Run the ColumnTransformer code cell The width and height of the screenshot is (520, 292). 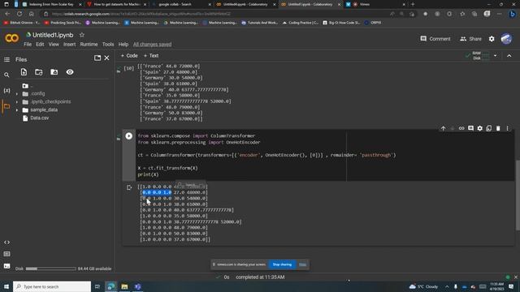(128, 135)
